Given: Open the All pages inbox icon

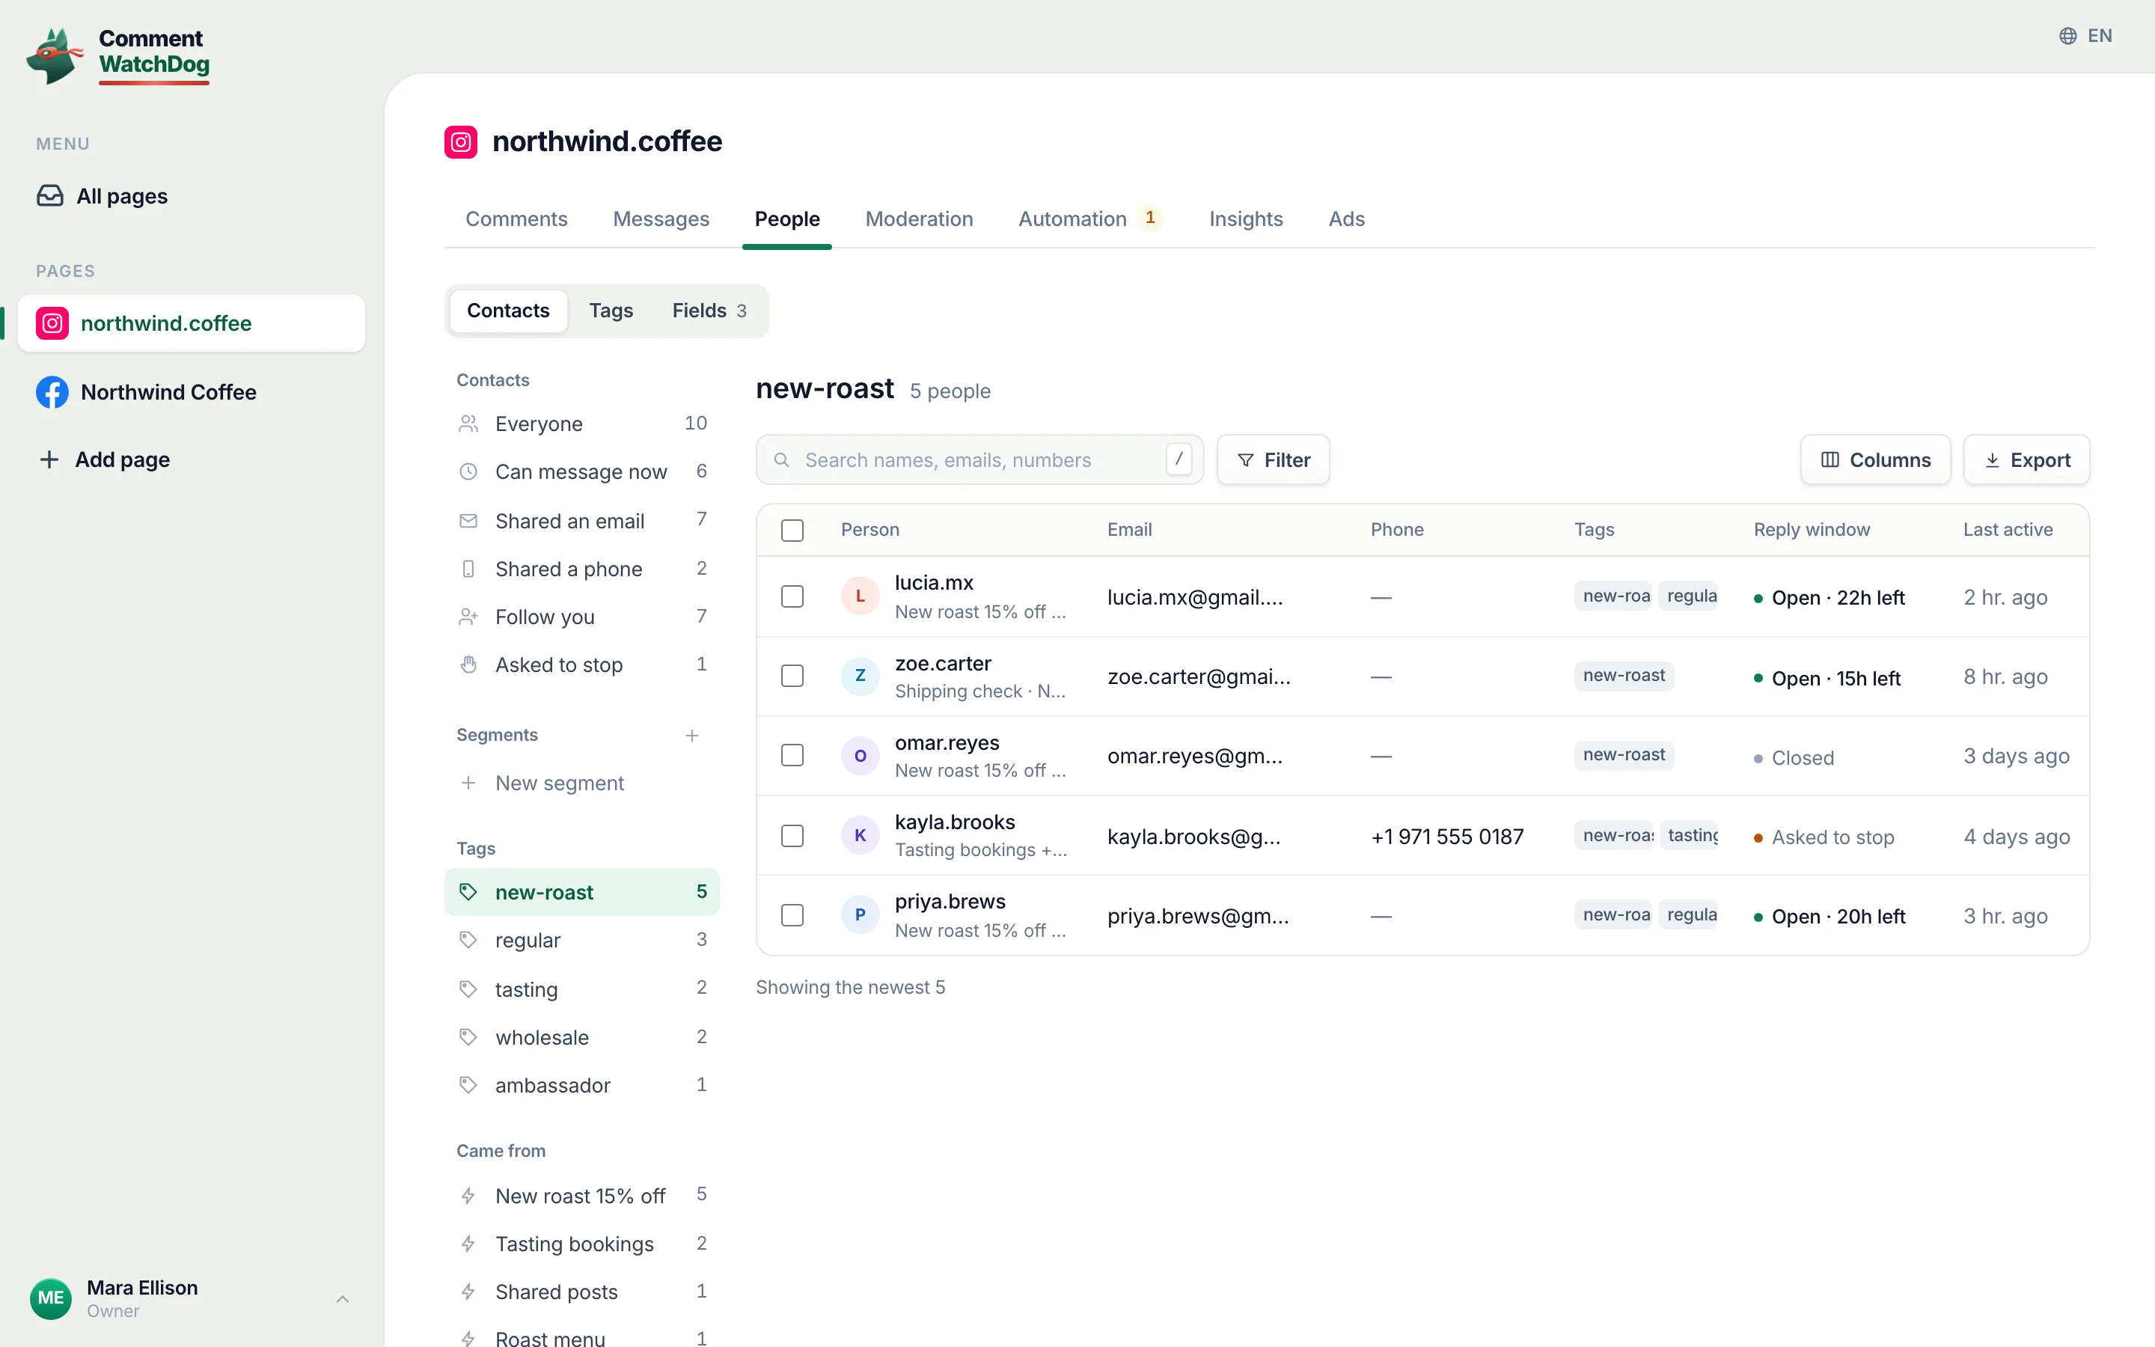Looking at the screenshot, I should pos(50,195).
